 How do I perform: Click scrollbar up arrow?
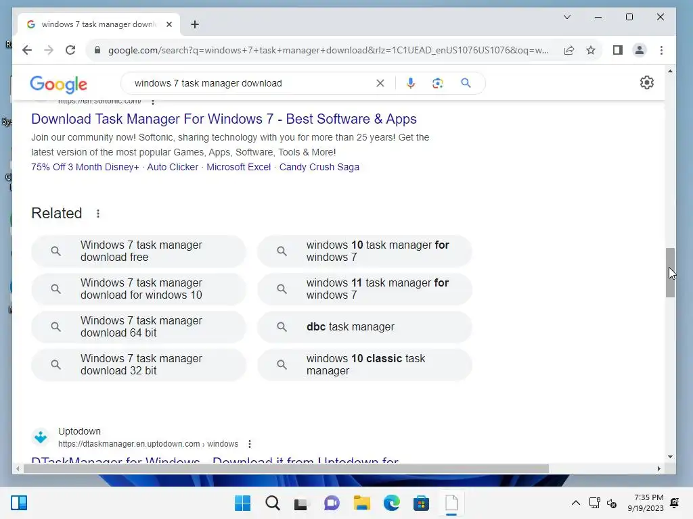pyautogui.click(x=670, y=71)
